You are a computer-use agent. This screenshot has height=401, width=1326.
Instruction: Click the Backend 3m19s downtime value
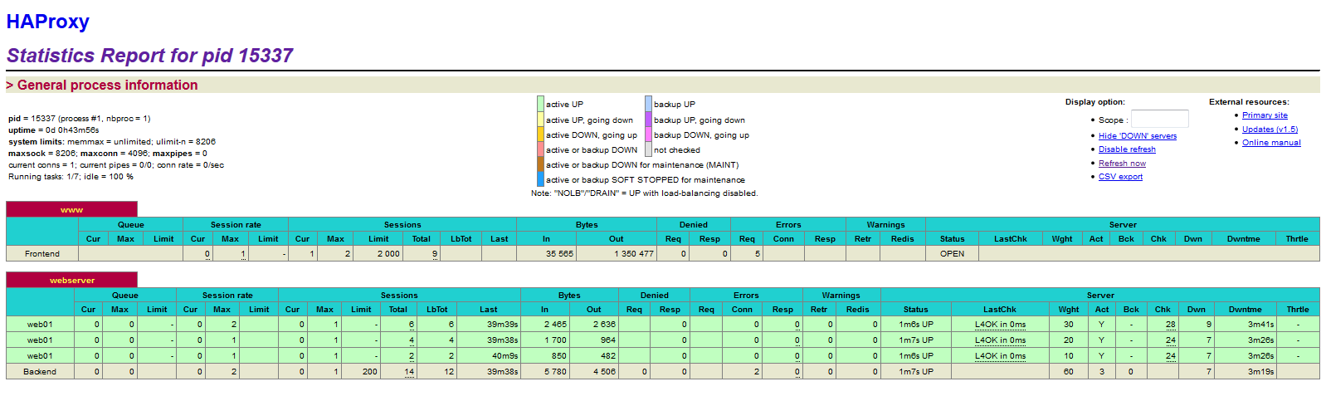point(1260,372)
